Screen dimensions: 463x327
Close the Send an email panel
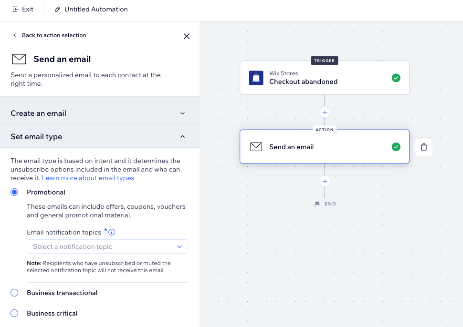[187, 36]
